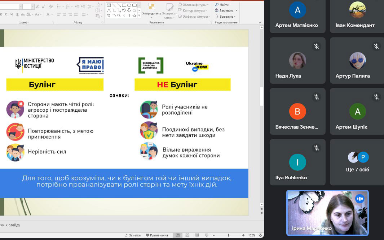384x240 pixels.
Task: Select the five-point star shape
Action: click(134, 15)
